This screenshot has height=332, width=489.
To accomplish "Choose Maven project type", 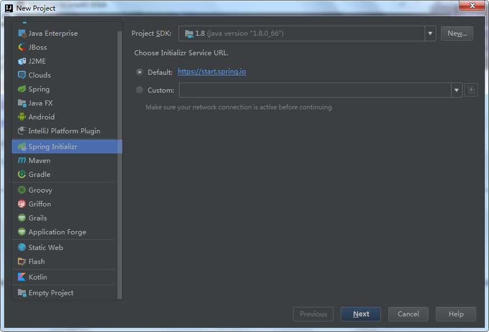I will 64,161.
